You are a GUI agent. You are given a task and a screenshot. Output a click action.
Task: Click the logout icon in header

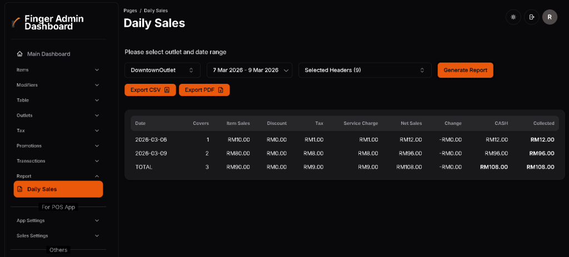pos(531,17)
